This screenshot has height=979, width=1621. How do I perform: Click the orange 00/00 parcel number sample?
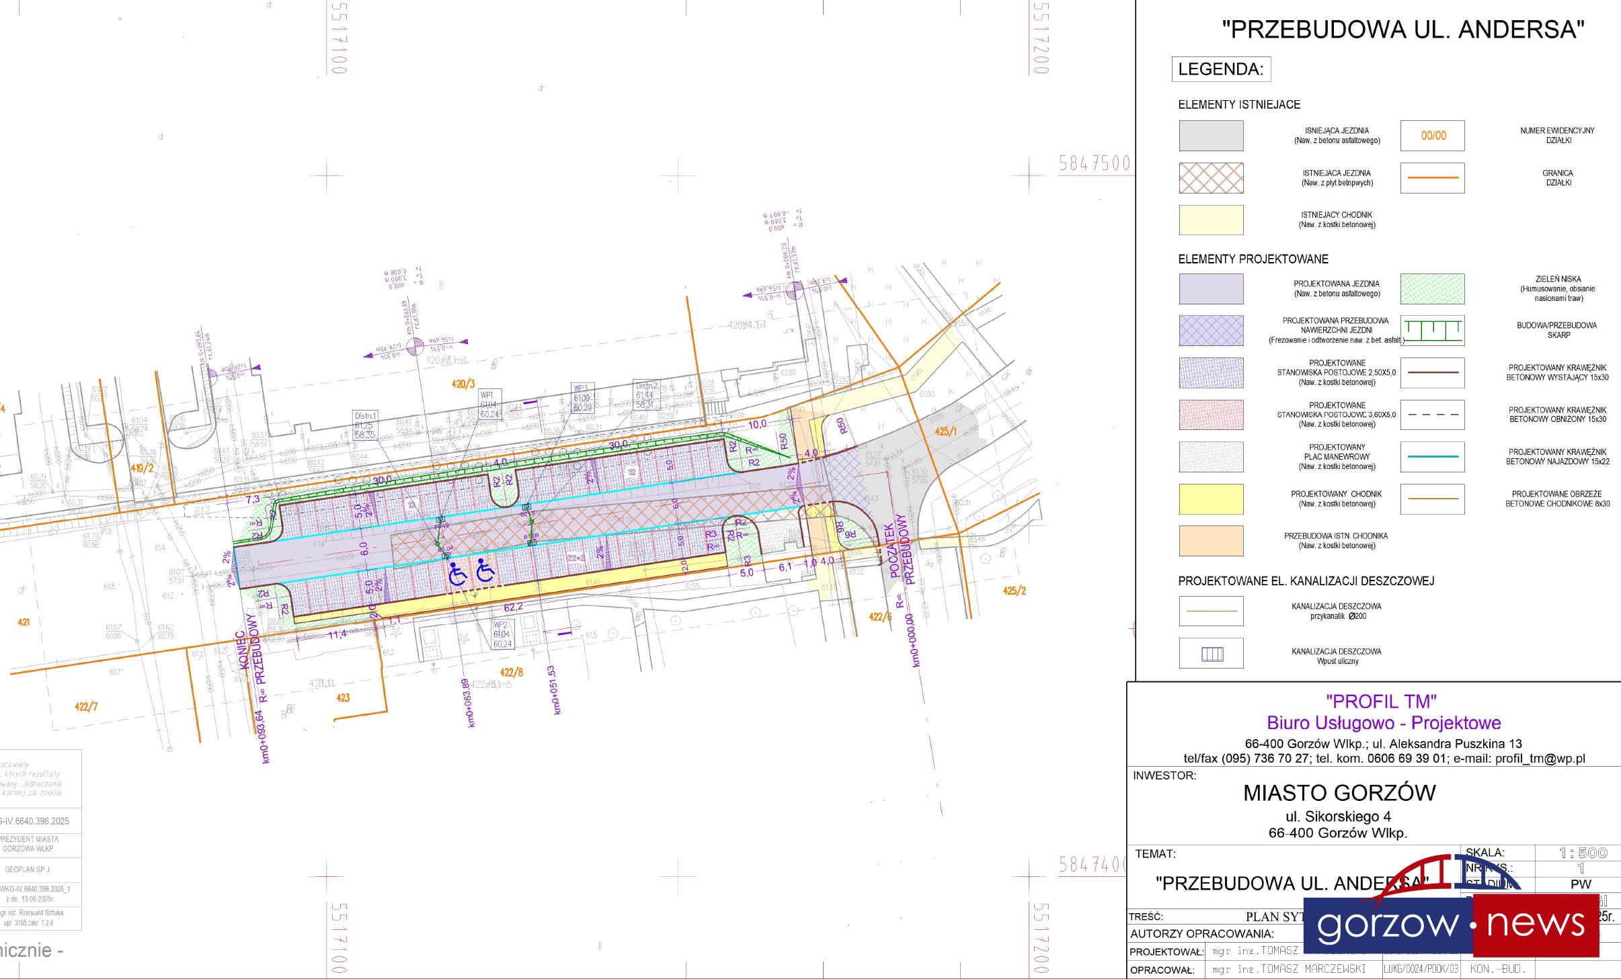point(1433,136)
